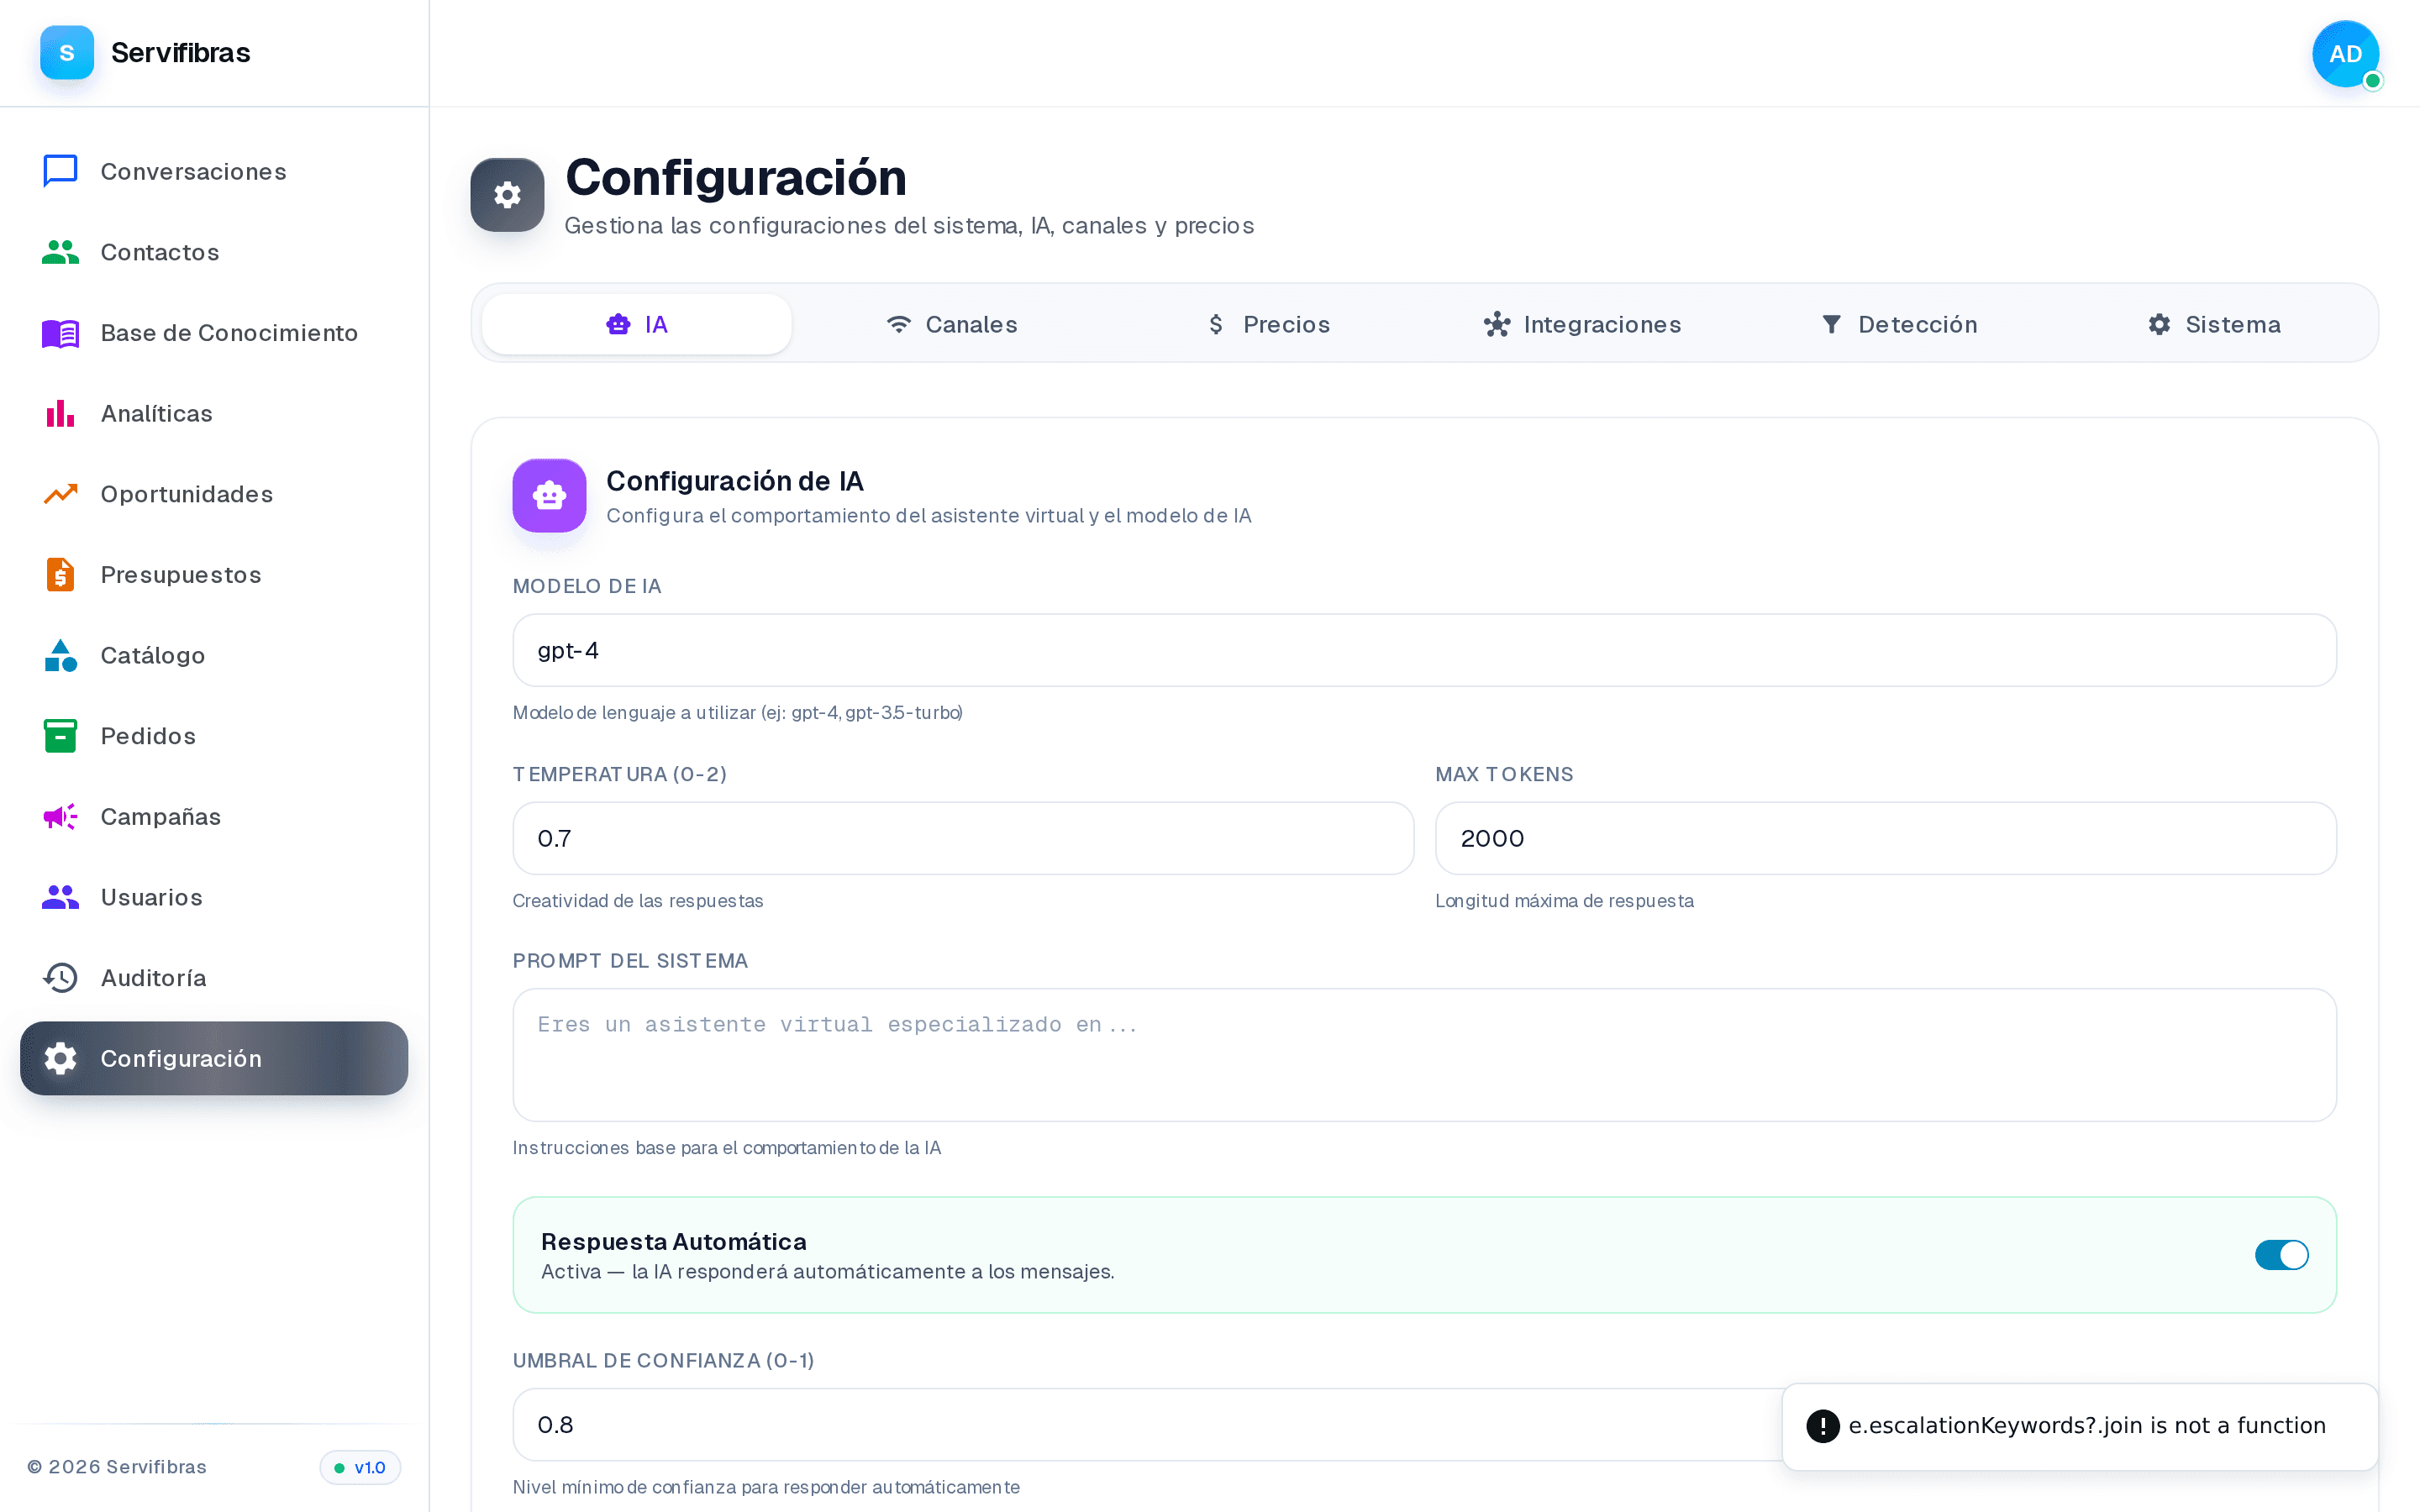2420x1512 pixels.
Task: Click the Umbral de Confianza field
Action: (1424, 1424)
